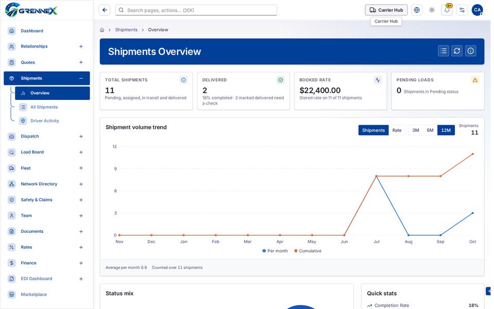Click the Grennex logo
The width and height of the screenshot is (494, 309).
(x=31, y=10)
